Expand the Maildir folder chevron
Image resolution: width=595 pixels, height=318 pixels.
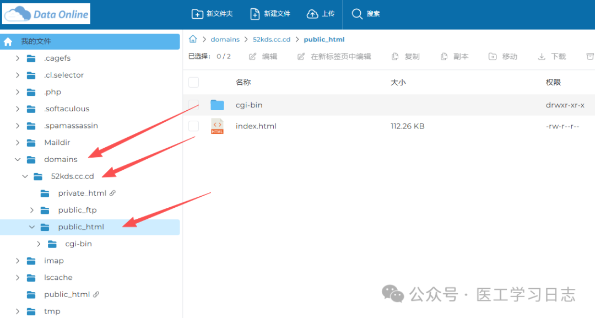18,143
